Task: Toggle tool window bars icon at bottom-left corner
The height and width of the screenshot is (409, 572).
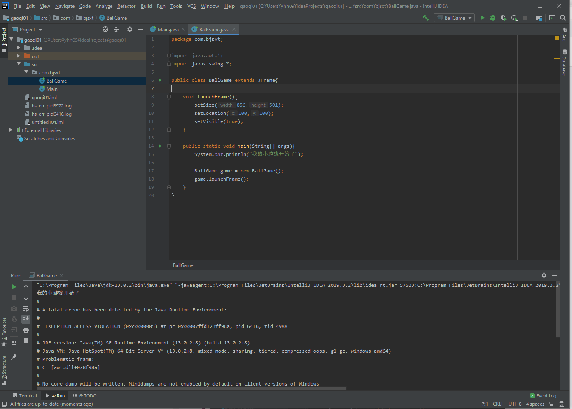Action: pos(4,404)
